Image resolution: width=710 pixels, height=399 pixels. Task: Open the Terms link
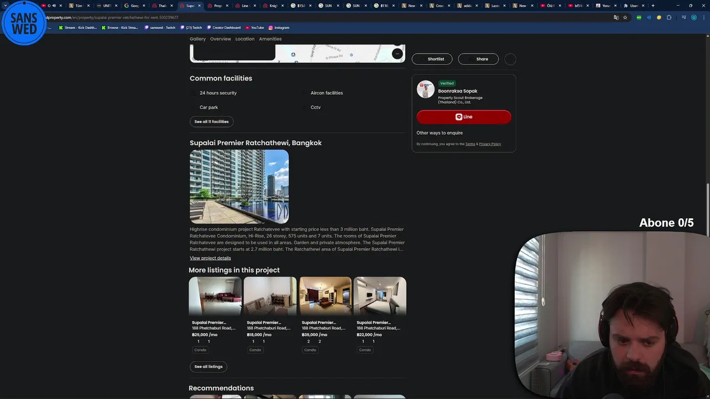click(470, 144)
